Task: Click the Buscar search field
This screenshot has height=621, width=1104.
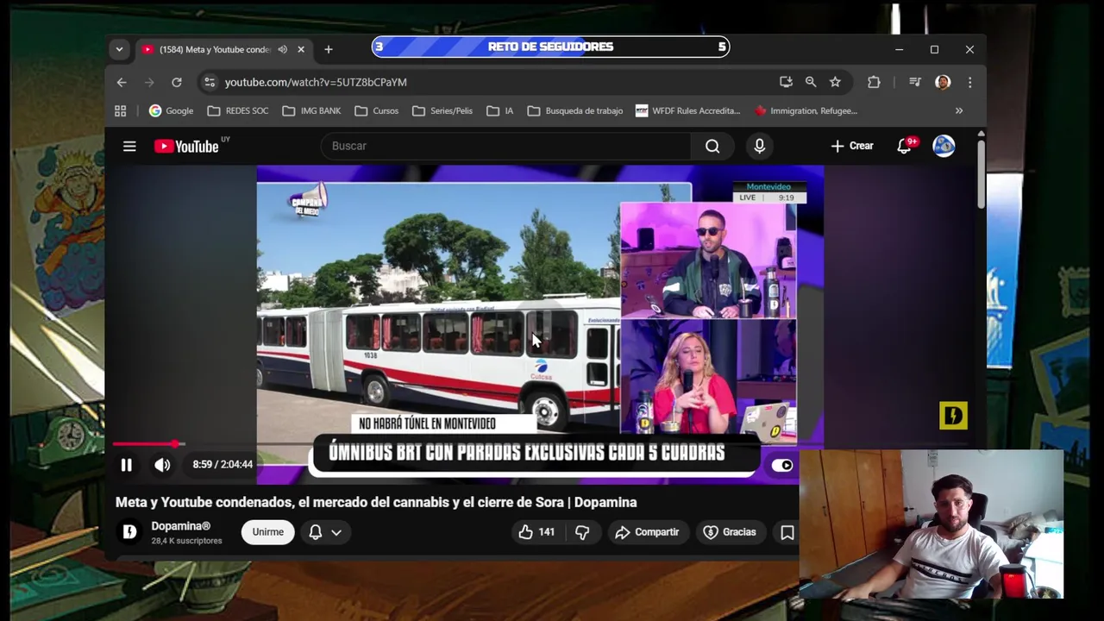Action: 505,146
